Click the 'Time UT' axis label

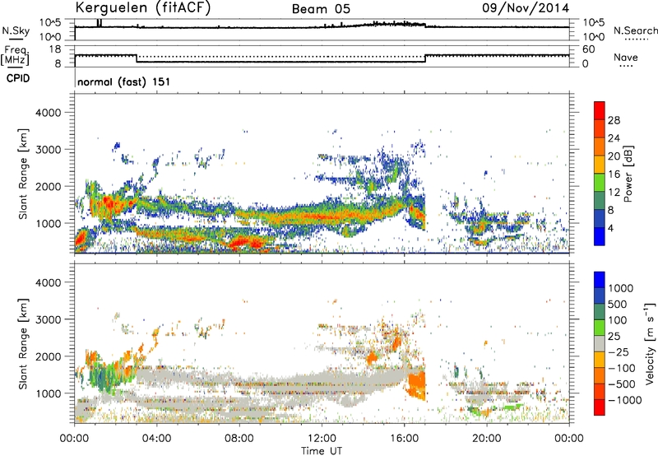(322, 451)
